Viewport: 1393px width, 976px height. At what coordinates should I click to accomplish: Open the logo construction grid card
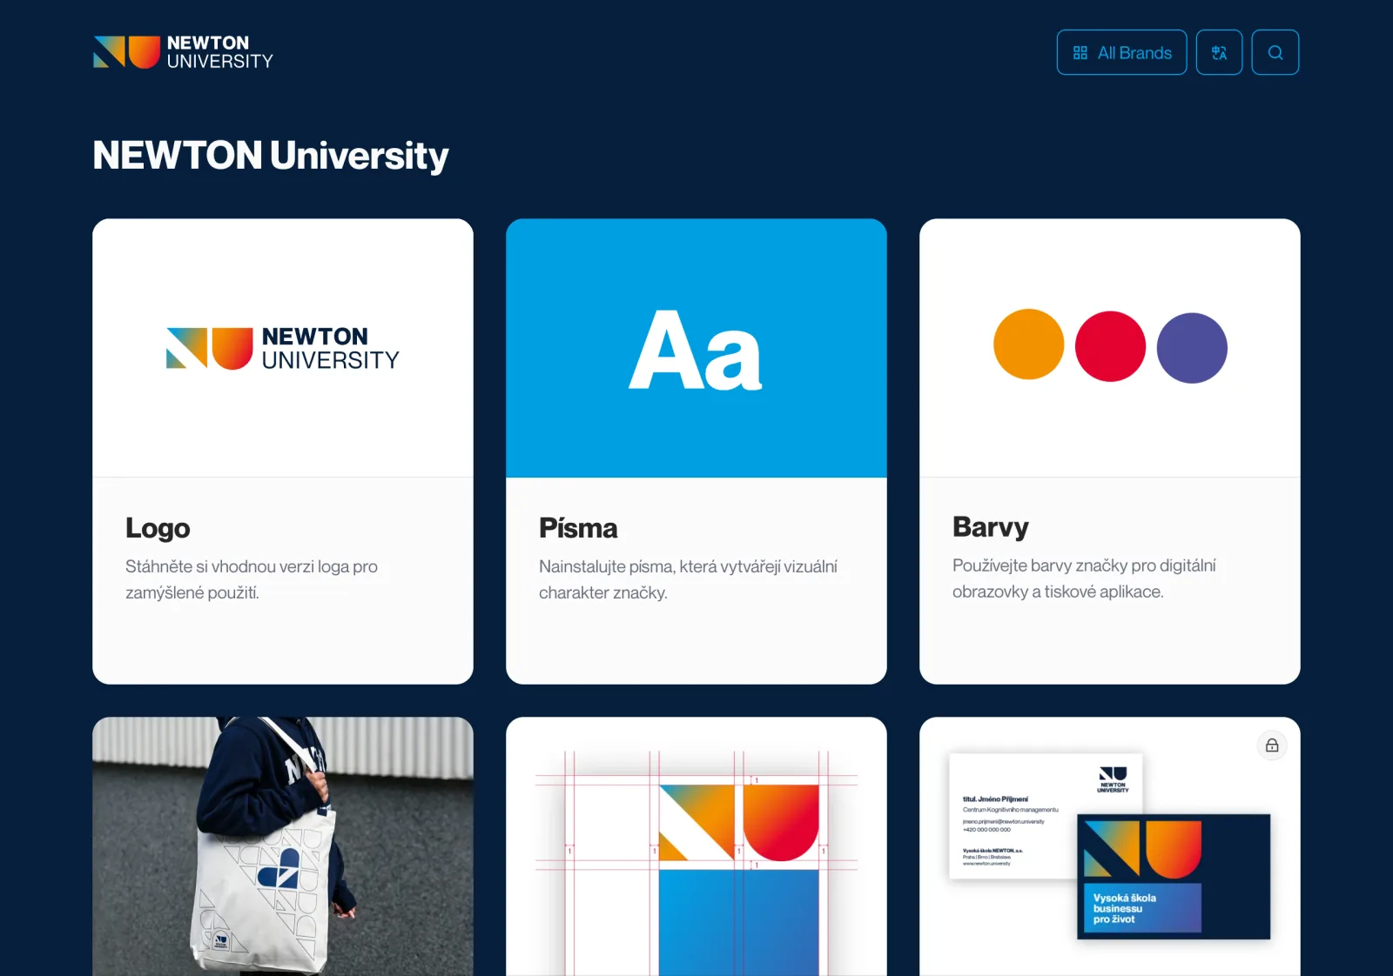pyautogui.click(x=696, y=846)
